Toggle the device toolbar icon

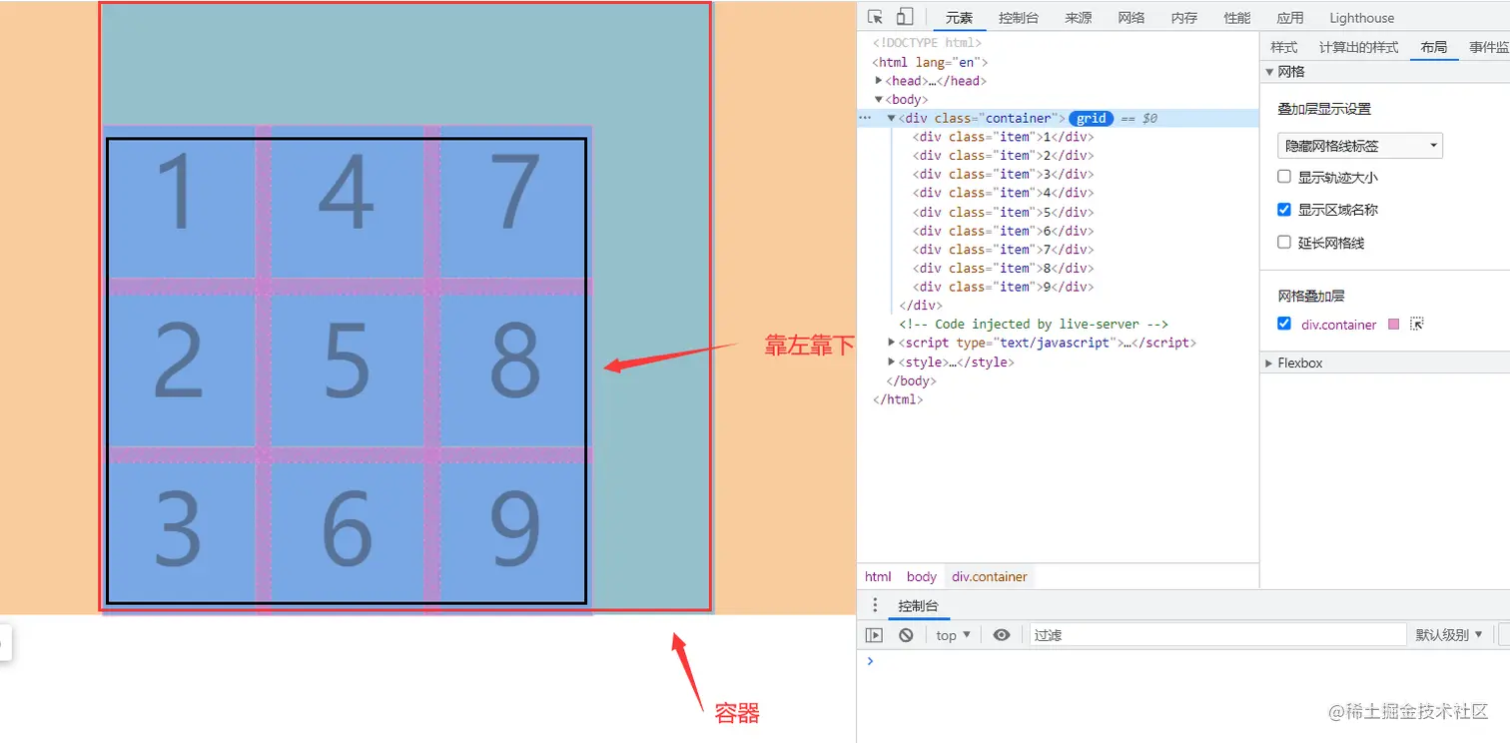pyautogui.click(x=904, y=17)
